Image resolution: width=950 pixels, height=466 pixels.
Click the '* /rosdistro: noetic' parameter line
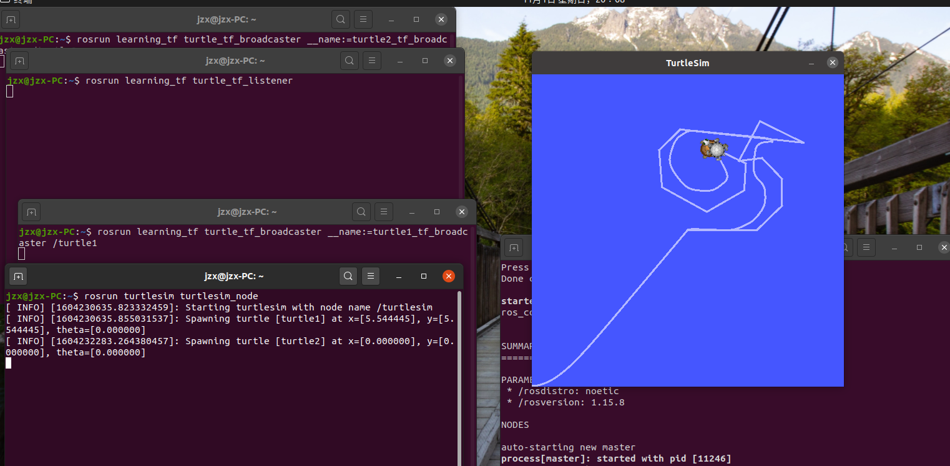click(564, 391)
